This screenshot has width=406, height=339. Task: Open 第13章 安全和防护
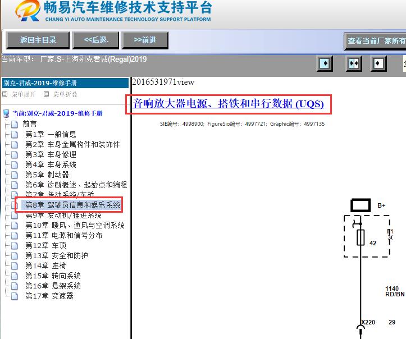pos(57,256)
